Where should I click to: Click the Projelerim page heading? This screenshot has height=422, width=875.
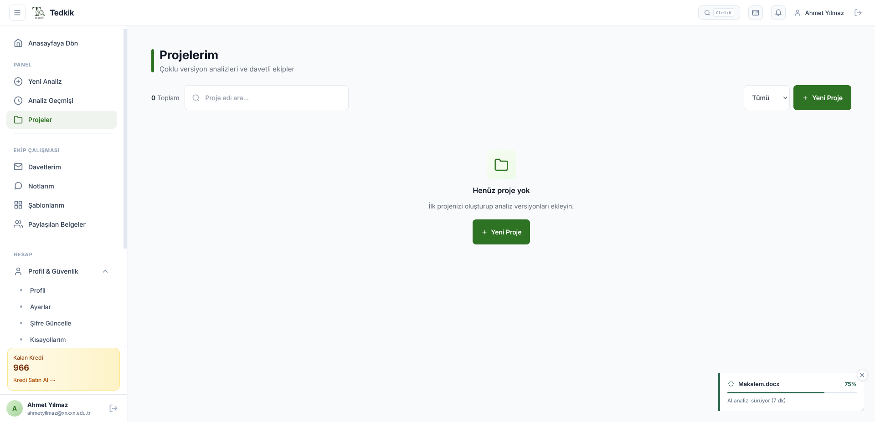pyautogui.click(x=189, y=55)
